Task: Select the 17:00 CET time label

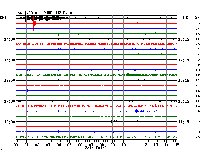Action: click(x=10, y=101)
